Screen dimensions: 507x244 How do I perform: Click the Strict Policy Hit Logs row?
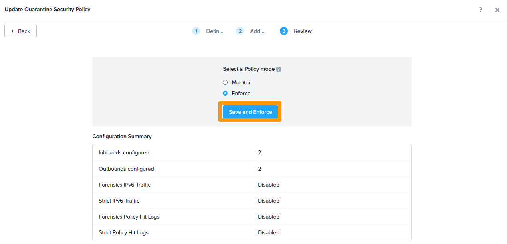tap(252, 232)
